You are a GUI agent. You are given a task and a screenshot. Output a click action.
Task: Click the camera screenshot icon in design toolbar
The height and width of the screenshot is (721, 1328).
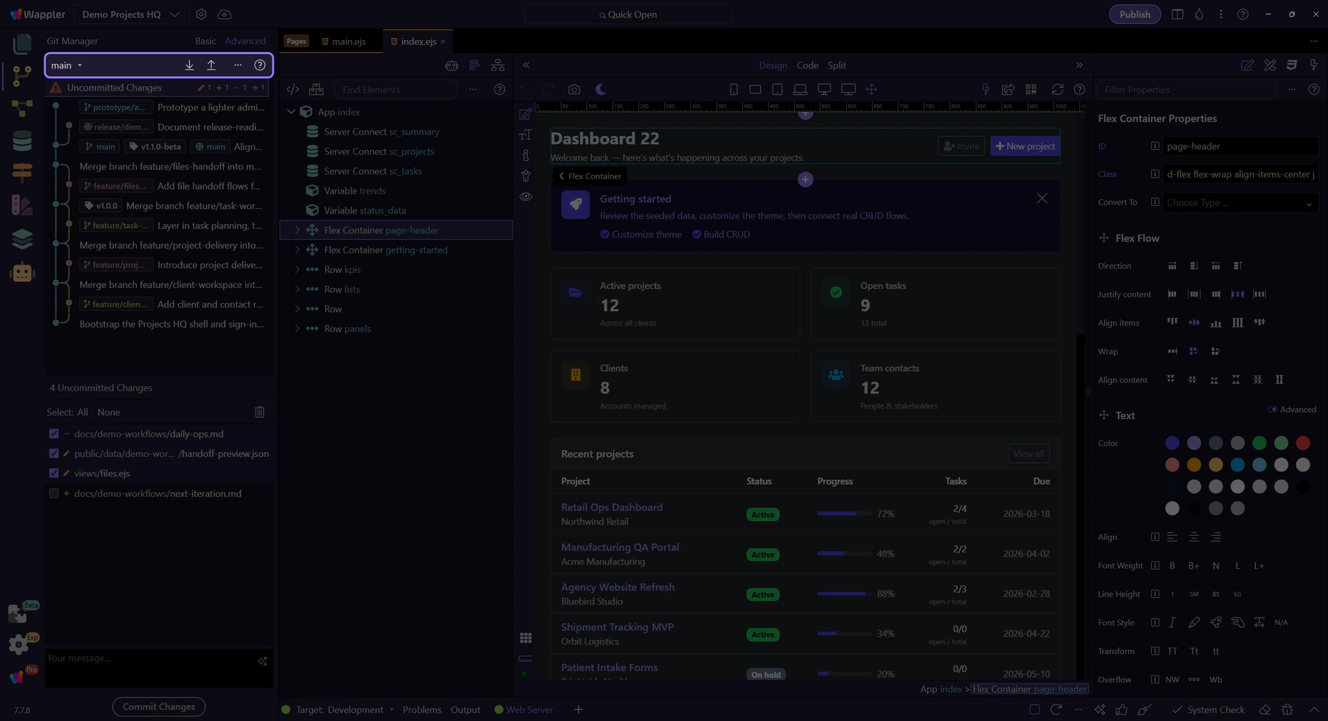click(574, 89)
